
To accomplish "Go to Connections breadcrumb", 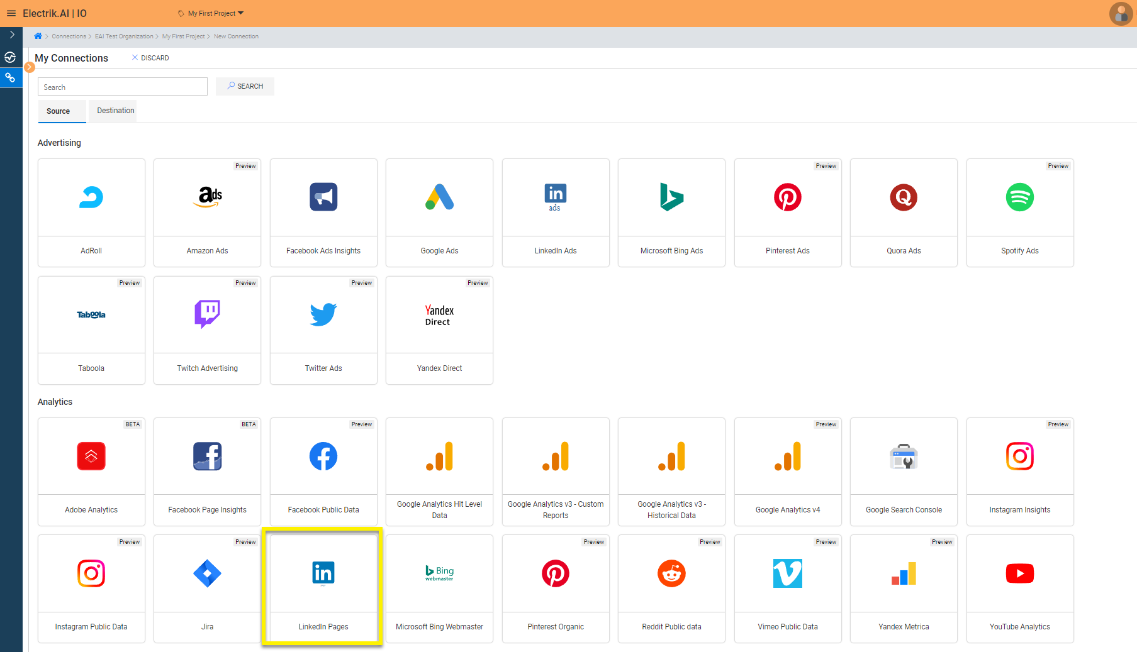I will pyautogui.click(x=69, y=36).
